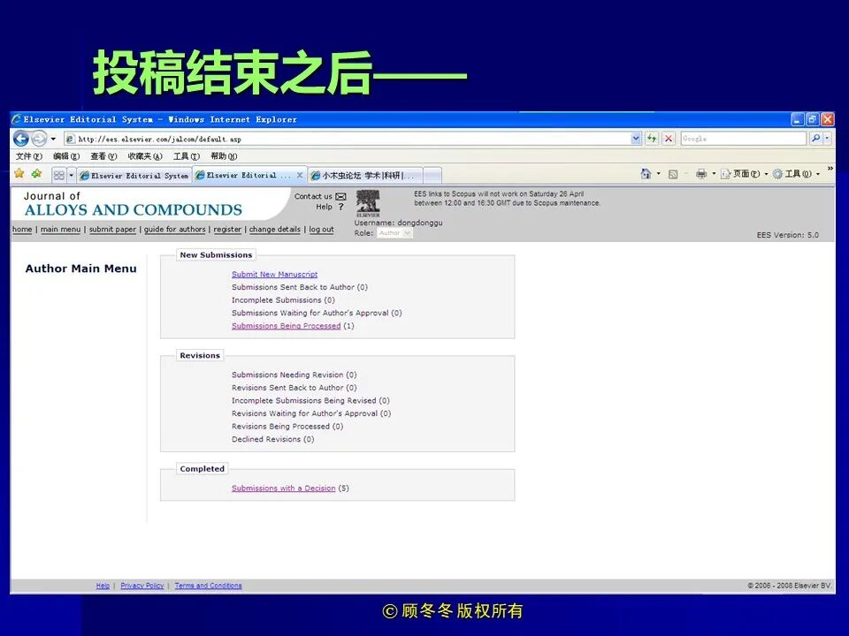Click Revisions Sent Back to Author (0)
Viewport: 849px width, 636px height.
(x=294, y=388)
